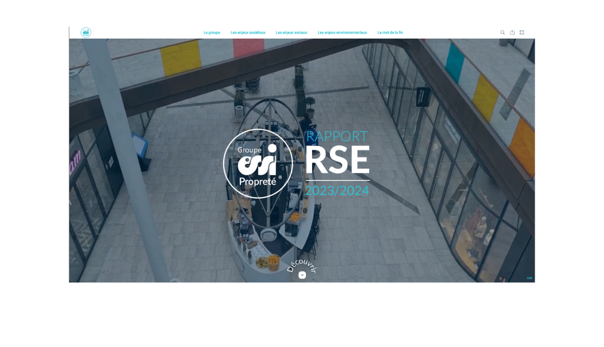Go to Le mot de la fin

click(390, 32)
